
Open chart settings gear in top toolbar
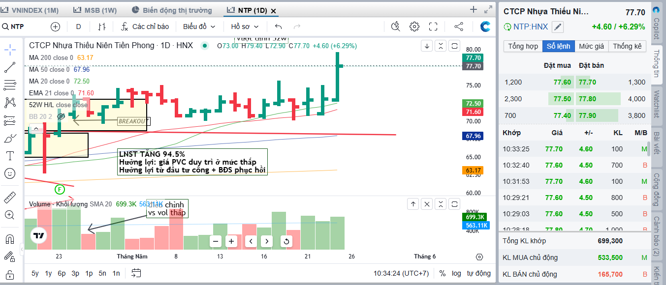click(414, 27)
